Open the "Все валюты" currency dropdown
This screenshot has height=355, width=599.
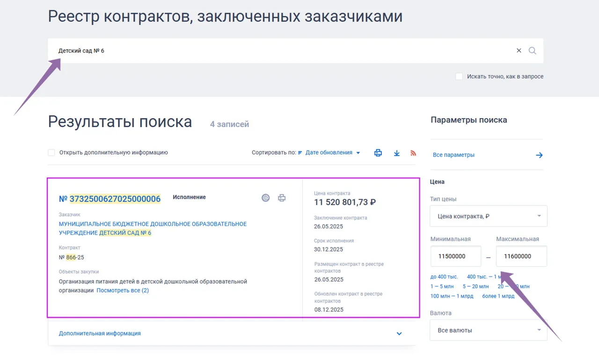488,330
